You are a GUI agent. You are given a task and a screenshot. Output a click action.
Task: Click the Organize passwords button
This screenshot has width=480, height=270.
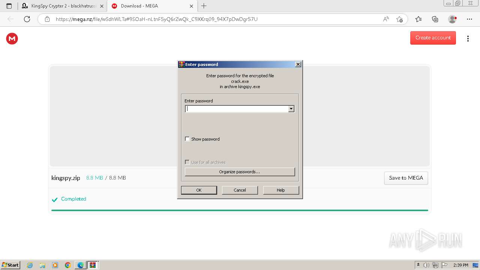pyautogui.click(x=240, y=172)
